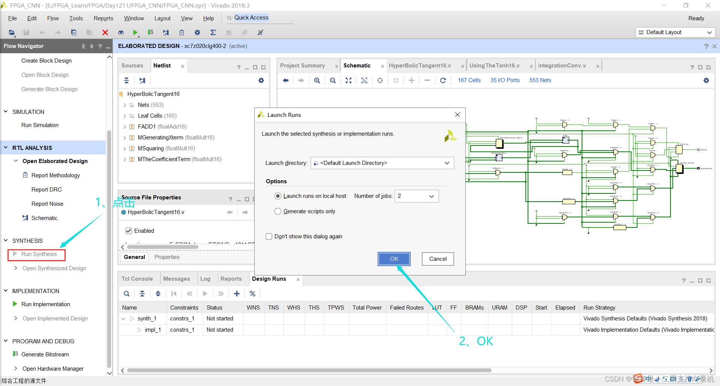
Task: Click OK in Launch Runs dialog
Action: click(x=394, y=259)
